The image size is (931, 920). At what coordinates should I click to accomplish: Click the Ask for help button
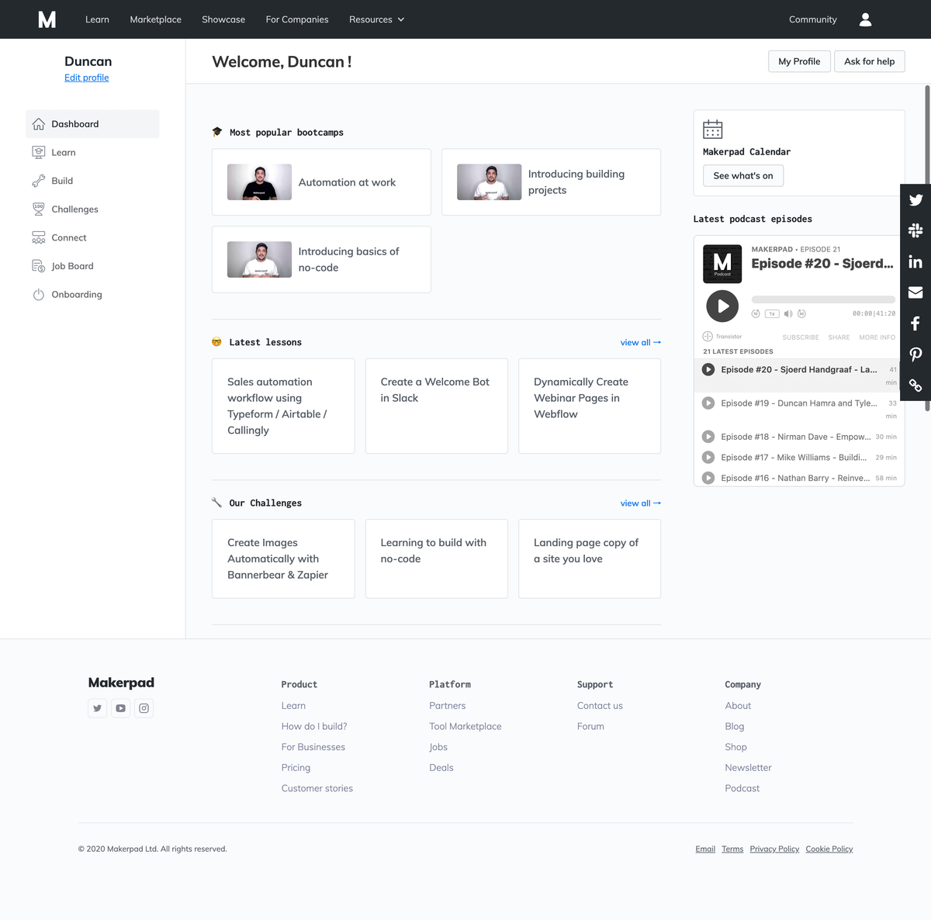coord(869,61)
